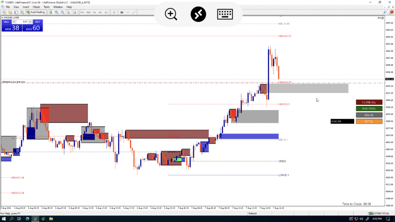This screenshot has height=222, width=395.
Task: Toggle the AutoTrading button
Action: (35, 12)
